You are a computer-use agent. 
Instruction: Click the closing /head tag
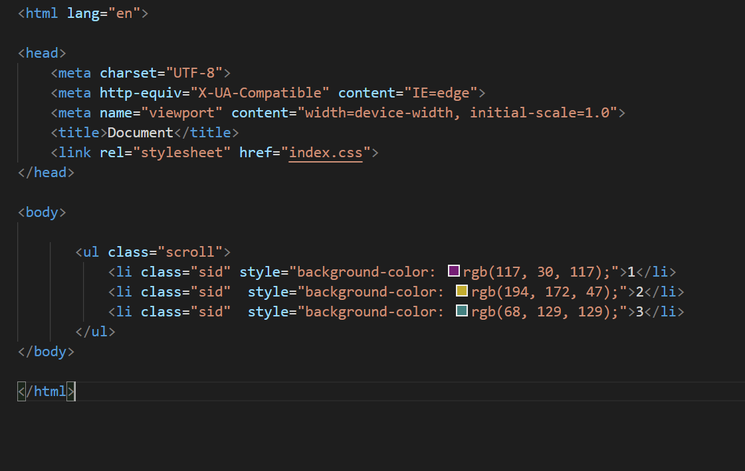coord(46,172)
